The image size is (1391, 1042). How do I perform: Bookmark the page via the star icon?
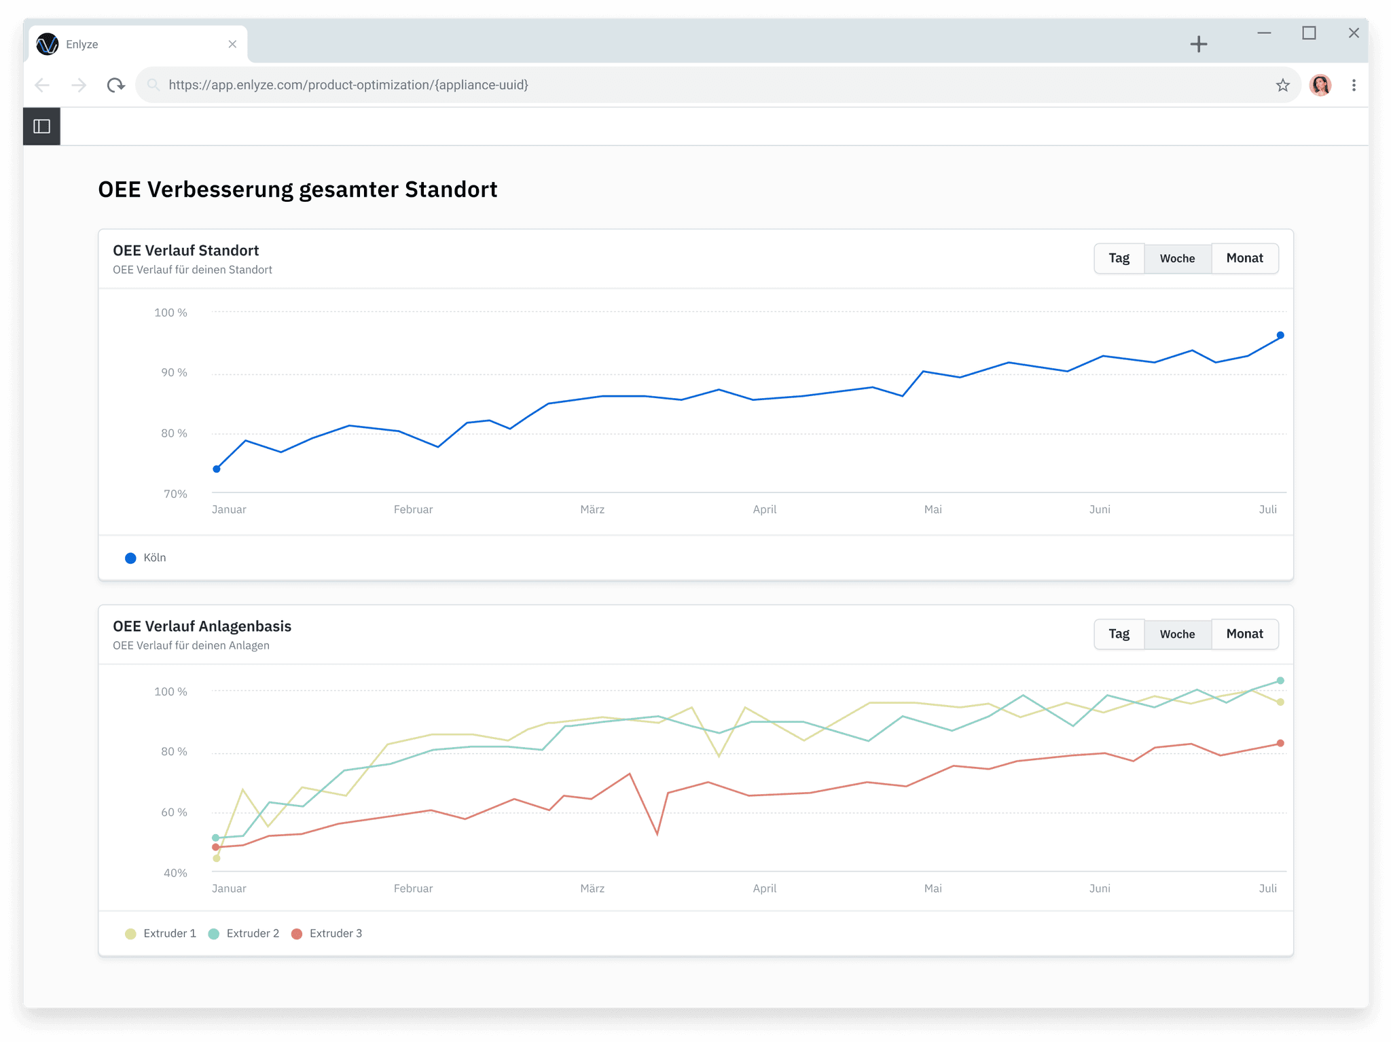(1282, 85)
